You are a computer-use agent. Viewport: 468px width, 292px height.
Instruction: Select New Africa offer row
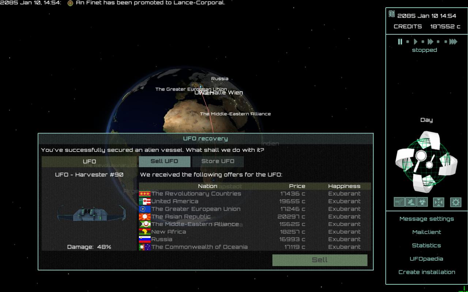255,232
